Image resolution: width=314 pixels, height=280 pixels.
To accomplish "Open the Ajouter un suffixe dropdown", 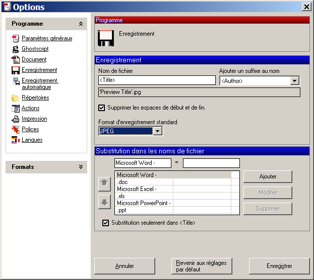I will click(294, 81).
